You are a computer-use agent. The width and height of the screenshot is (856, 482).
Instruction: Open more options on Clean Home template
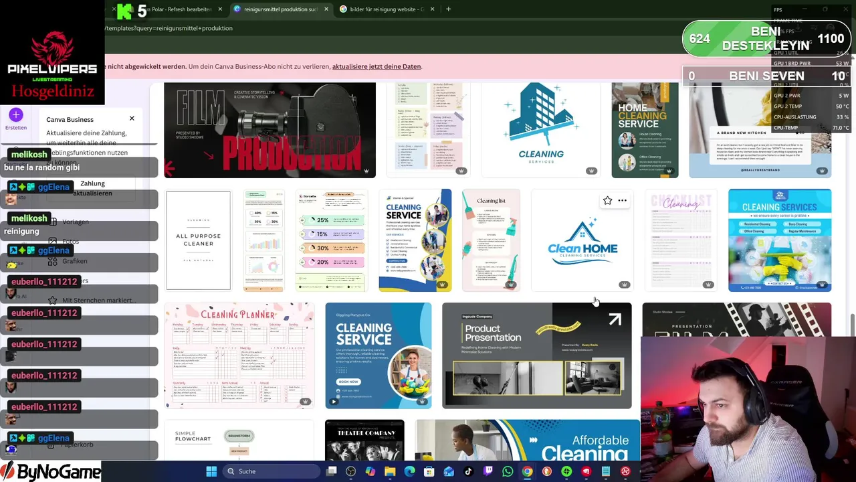pos(623,200)
